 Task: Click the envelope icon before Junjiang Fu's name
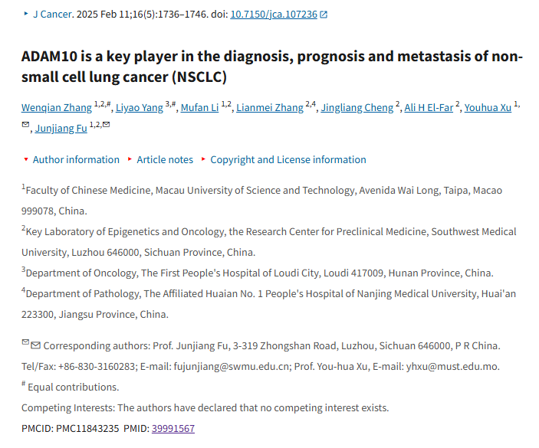click(25, 124)
